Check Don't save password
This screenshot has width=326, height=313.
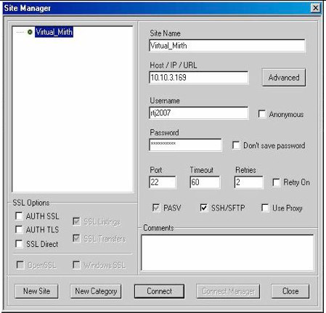click(x=236, y=145)
